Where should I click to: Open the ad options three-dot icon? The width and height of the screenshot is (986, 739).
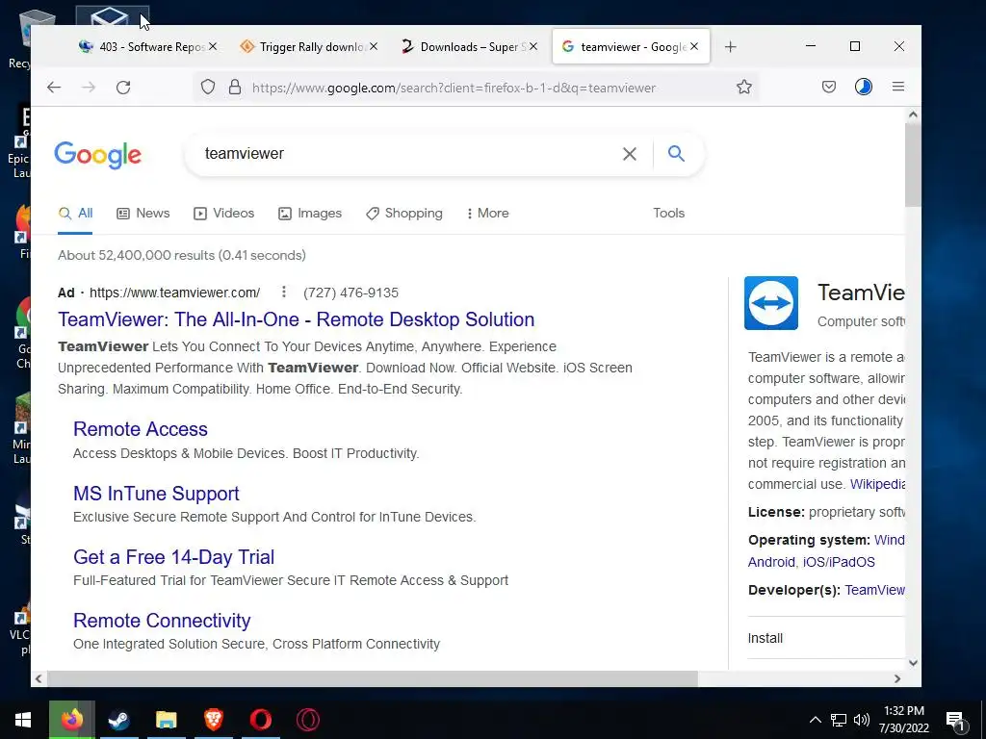point(284,293)
